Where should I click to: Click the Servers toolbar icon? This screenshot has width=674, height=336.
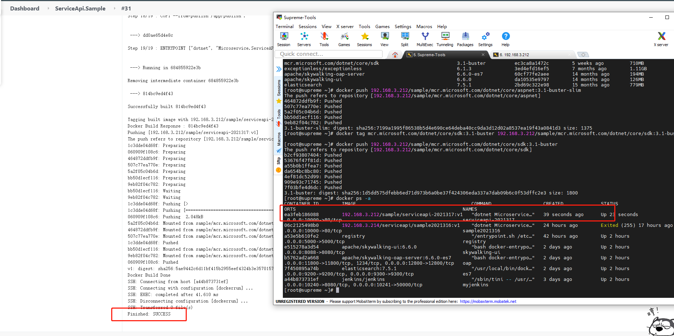pos(304,39)
